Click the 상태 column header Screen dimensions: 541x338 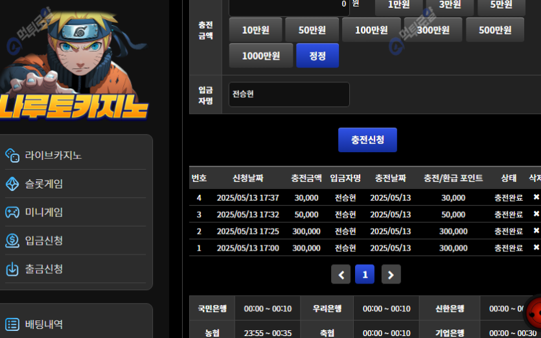(x=509, y=178)
